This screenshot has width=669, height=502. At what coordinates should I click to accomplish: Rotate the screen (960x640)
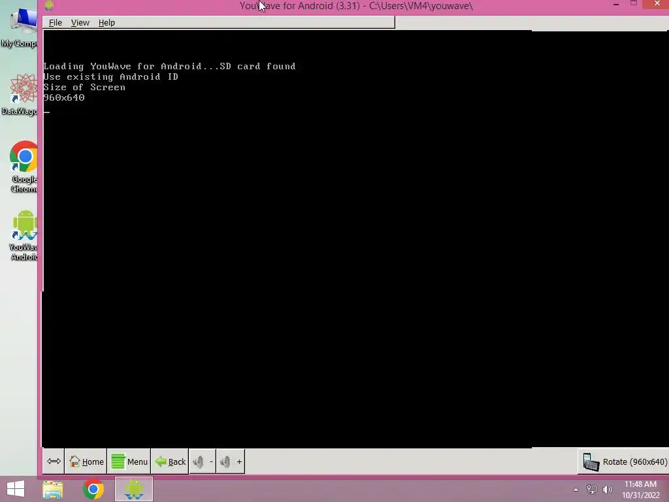[625, 462]
